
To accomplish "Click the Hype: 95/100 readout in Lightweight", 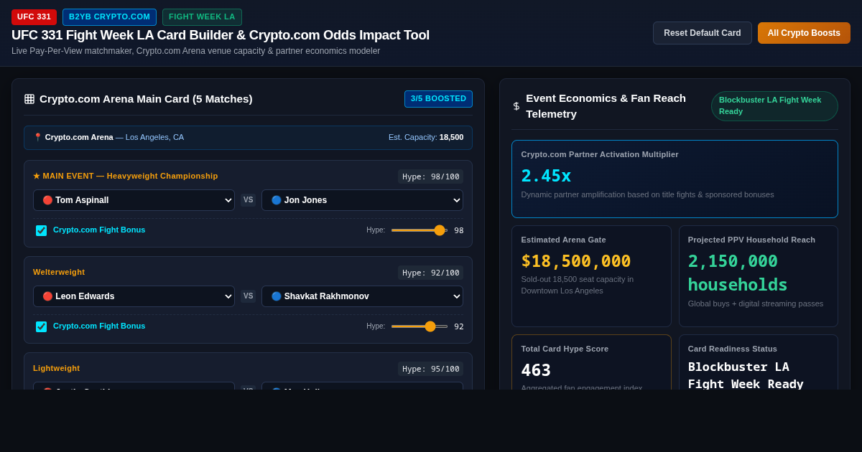I will tap(431, 369).
